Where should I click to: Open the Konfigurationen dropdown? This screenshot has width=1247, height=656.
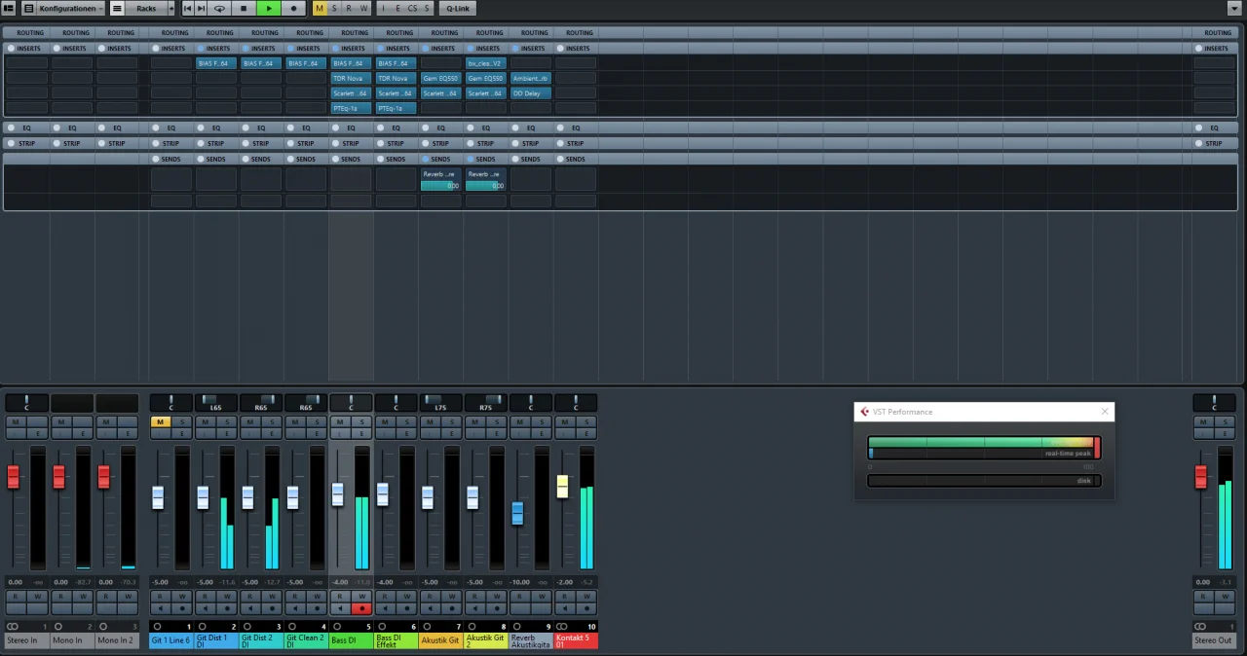click(69, 9)
